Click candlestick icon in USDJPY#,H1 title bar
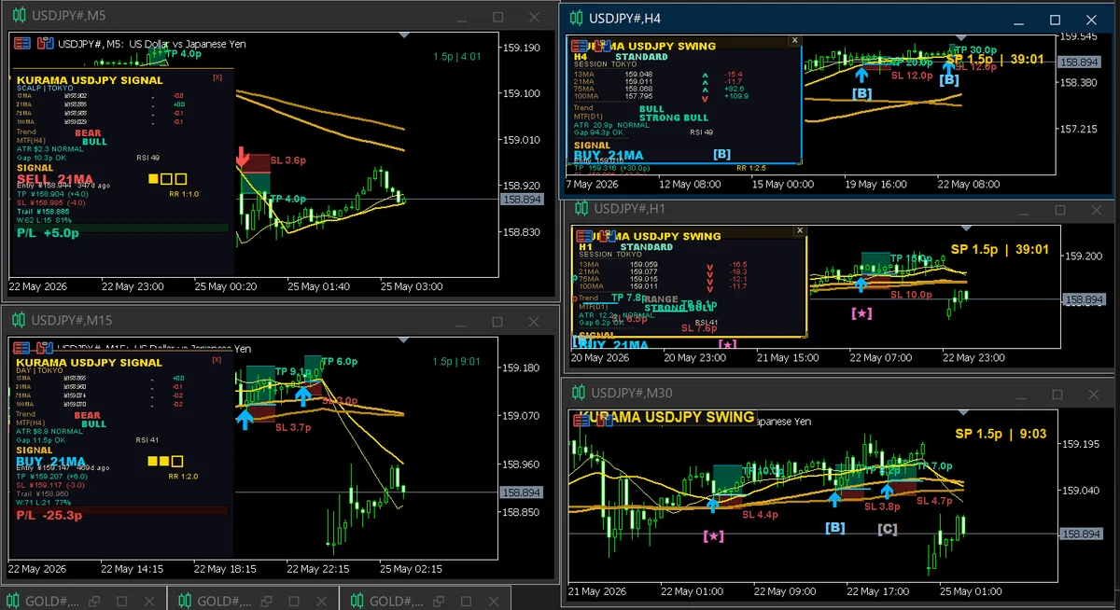1120x610 pixels. pos(581,209)
